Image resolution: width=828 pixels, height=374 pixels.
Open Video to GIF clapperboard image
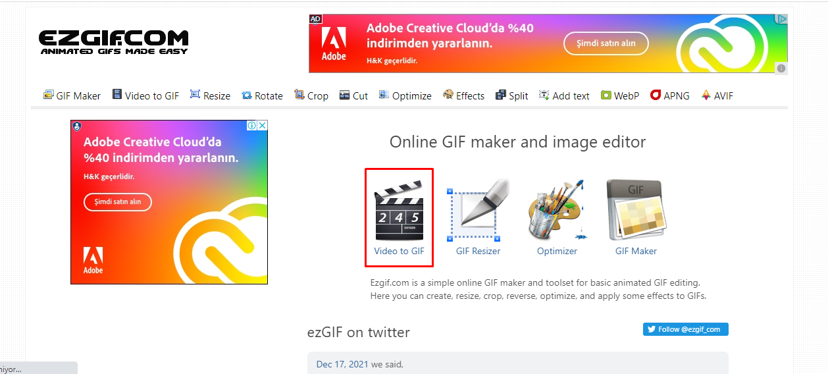click(x=400, y=209)
